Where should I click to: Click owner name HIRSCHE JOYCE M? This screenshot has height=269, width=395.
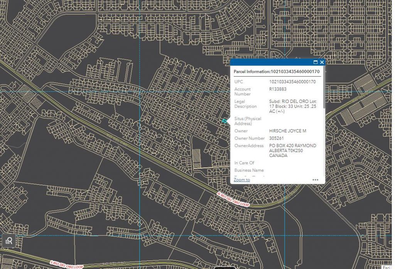coord(287,131)
